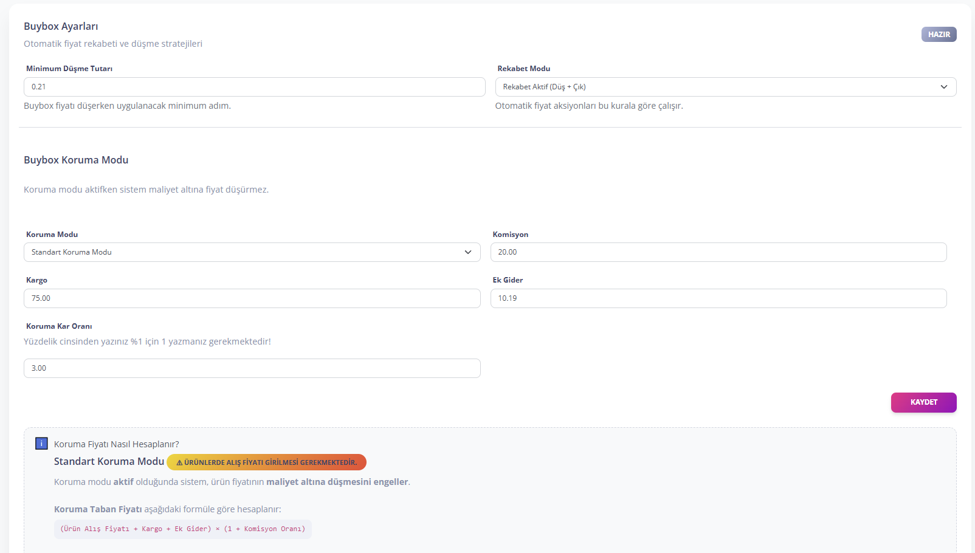Click the Komisyon input field

[x=718, y=252]
